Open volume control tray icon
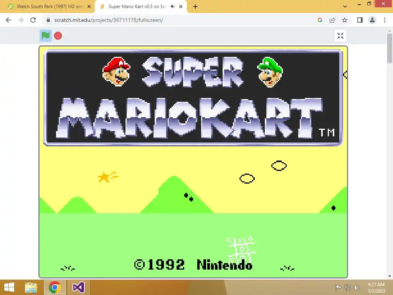The height and width of the screenshot is (295, 393). 357,287
